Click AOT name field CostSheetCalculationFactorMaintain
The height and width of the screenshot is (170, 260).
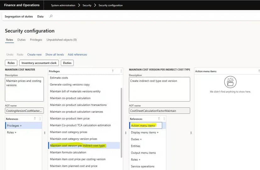(159, 111)
